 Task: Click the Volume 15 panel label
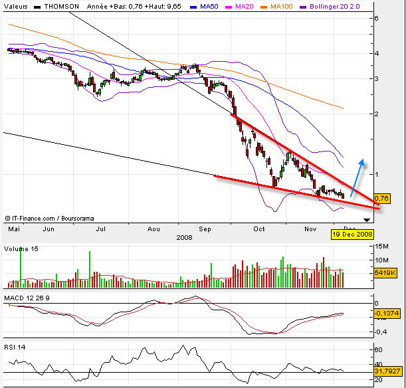pos(22,248)
